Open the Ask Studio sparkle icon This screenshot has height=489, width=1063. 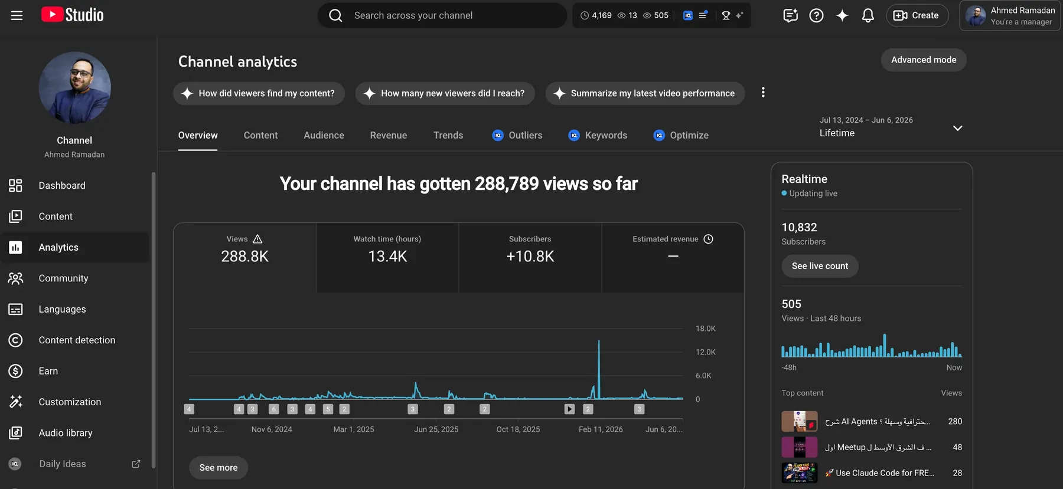842,15
